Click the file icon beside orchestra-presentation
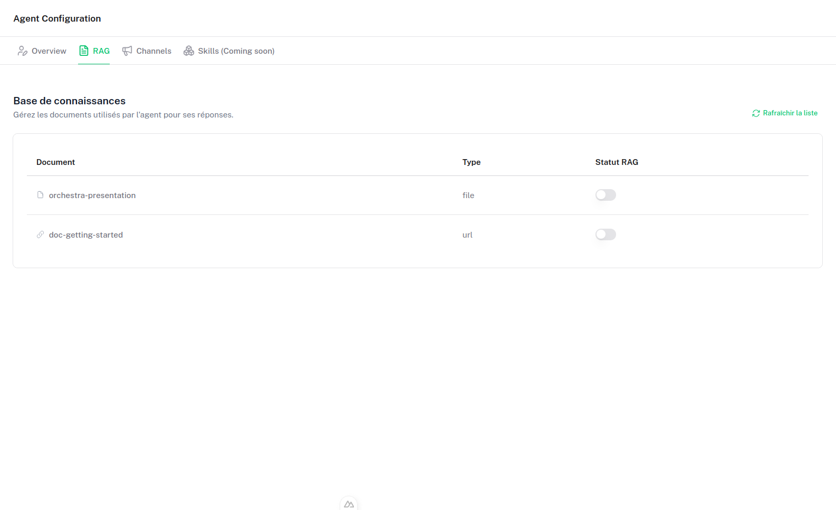The width and height of the screenshot is (836, 510). [x=40, y=195]
